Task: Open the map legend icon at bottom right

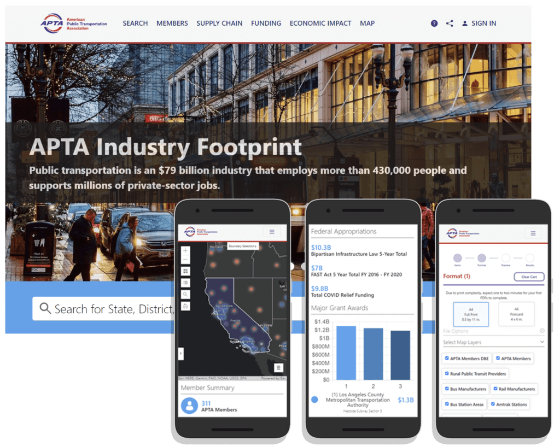Action: tap(278, 367)
